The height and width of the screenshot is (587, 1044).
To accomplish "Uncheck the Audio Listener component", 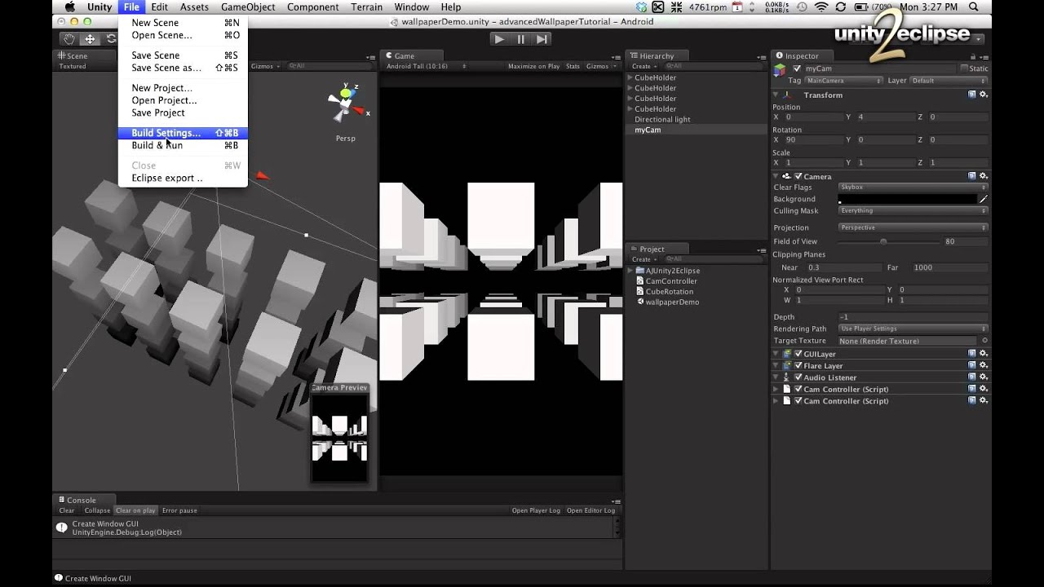I will (x=798, y=377).
